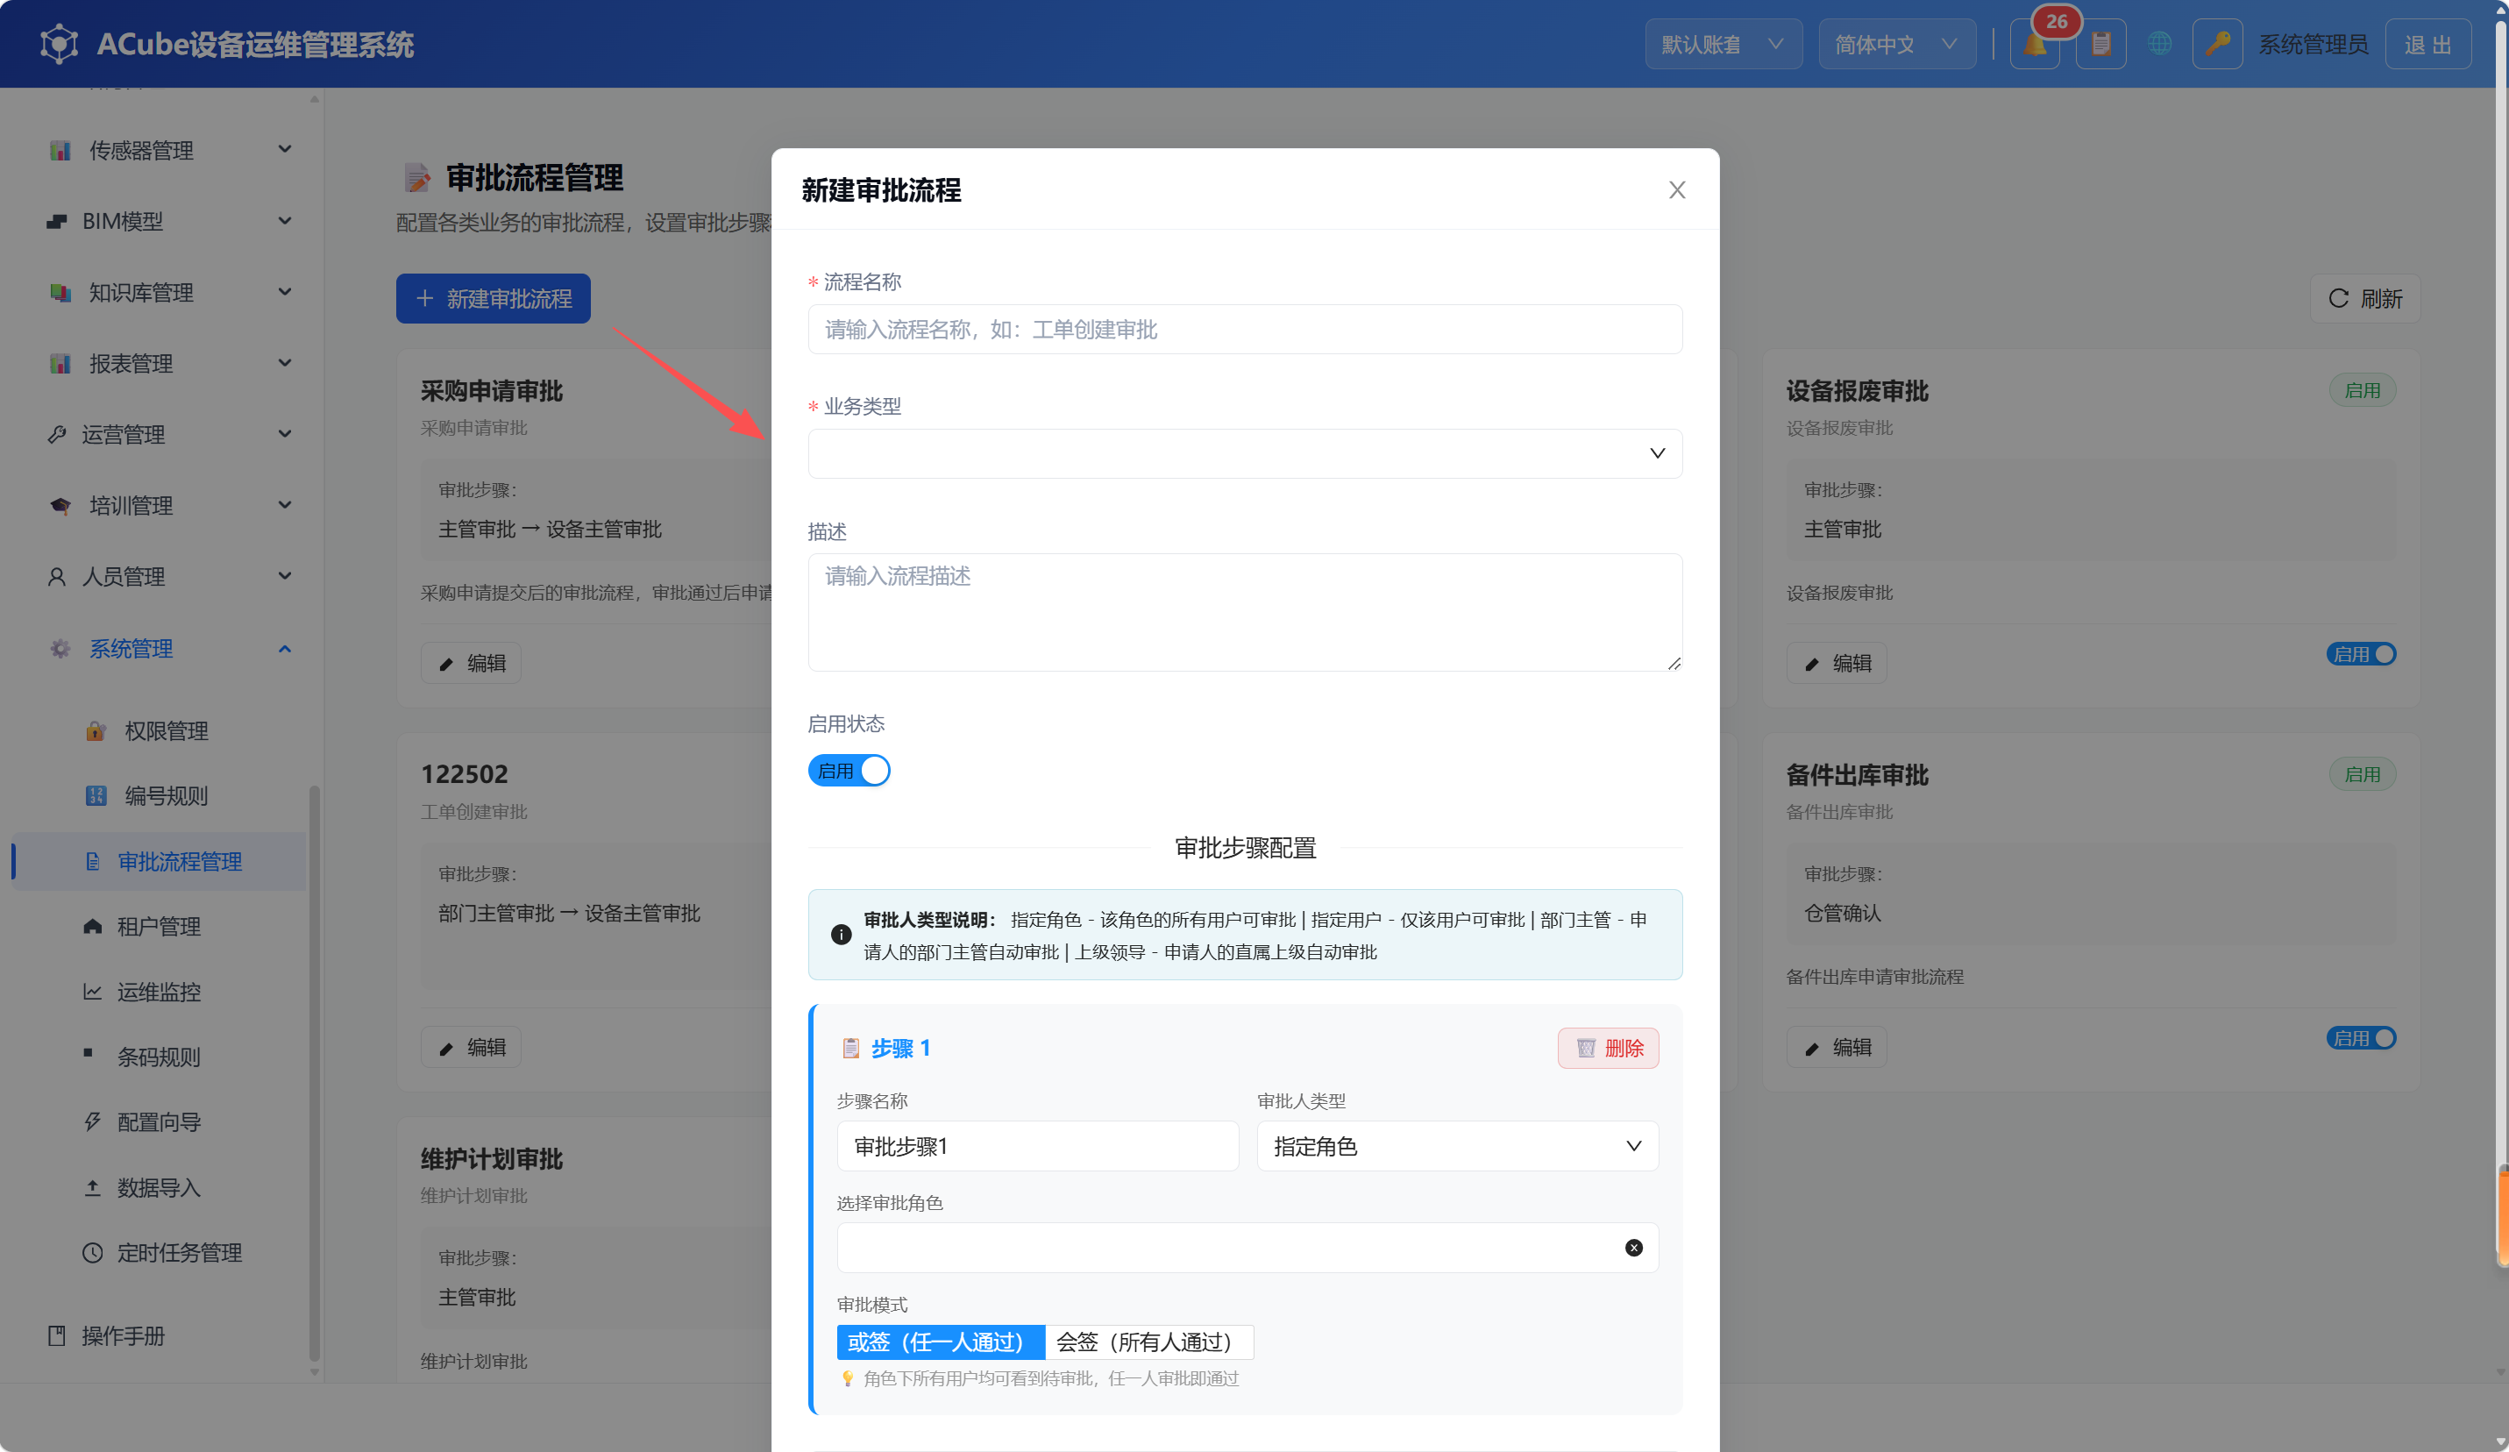Open 数据导入 upload icon

click(93, 1188)
